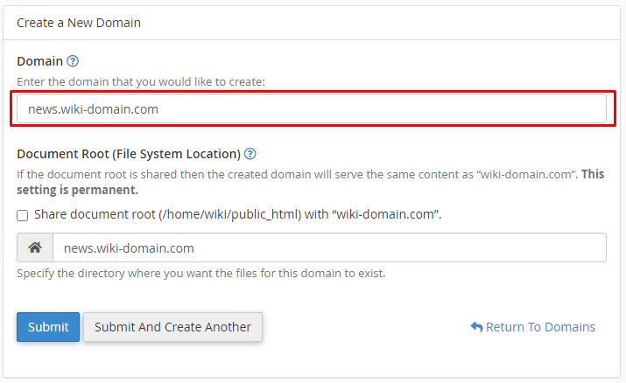Click the "Share document root" checkbox label text
Image resolution: width=626 pixels, height=383 pixels.
(236, 215)
